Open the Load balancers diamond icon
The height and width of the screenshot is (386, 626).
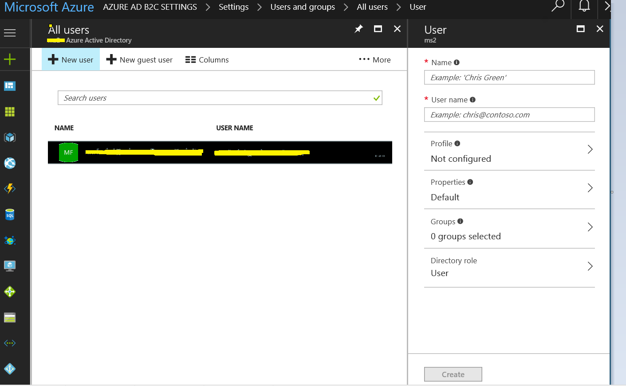[10, 292]
